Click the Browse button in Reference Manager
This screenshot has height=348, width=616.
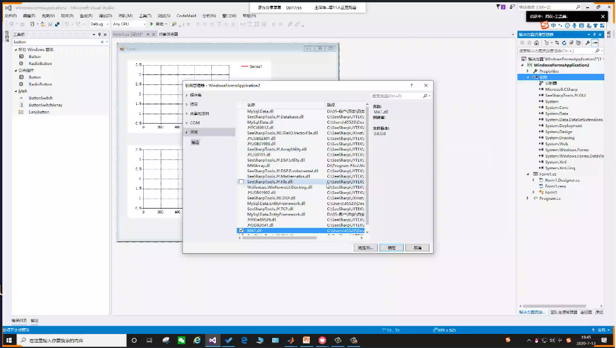click(x=365, y=248)
